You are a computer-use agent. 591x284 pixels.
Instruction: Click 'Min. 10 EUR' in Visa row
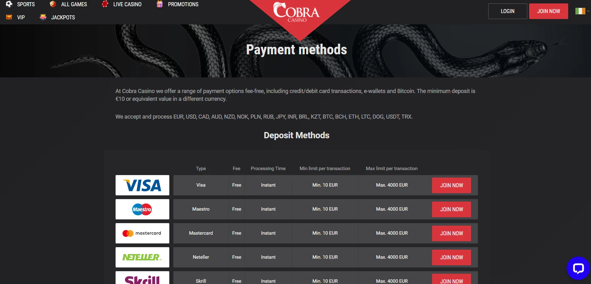[325, 185]
